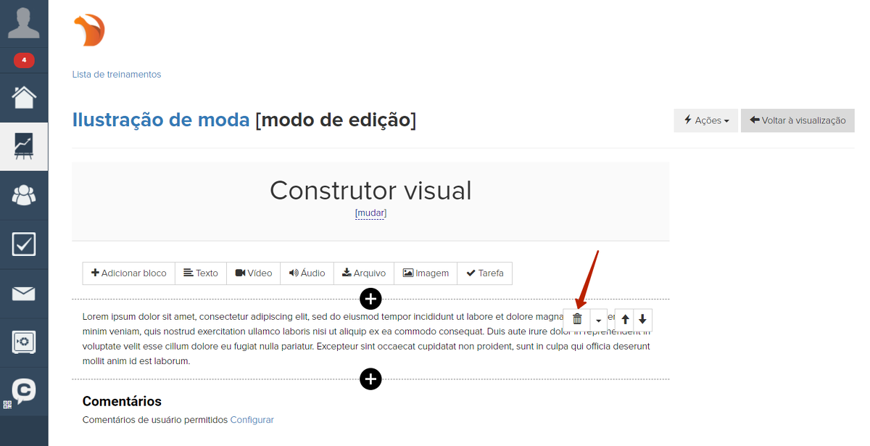Click the trash icon to delete block
This screenshot has width=870, height=446.
coord(577,319)
